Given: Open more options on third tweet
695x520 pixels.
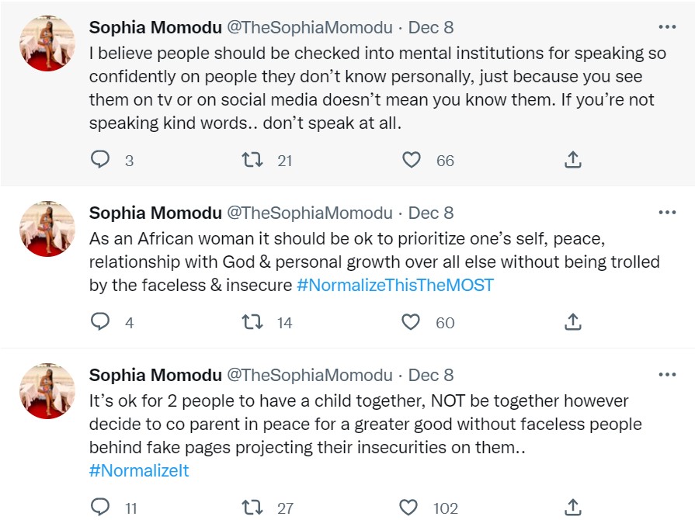Looking at the screenshot, I should click(666, 375).
